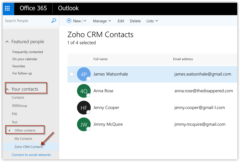Image resolution: width=240 pixels, height=162 pixels.
Task: Click the search magnifier icon
Action: click(54, 21)
